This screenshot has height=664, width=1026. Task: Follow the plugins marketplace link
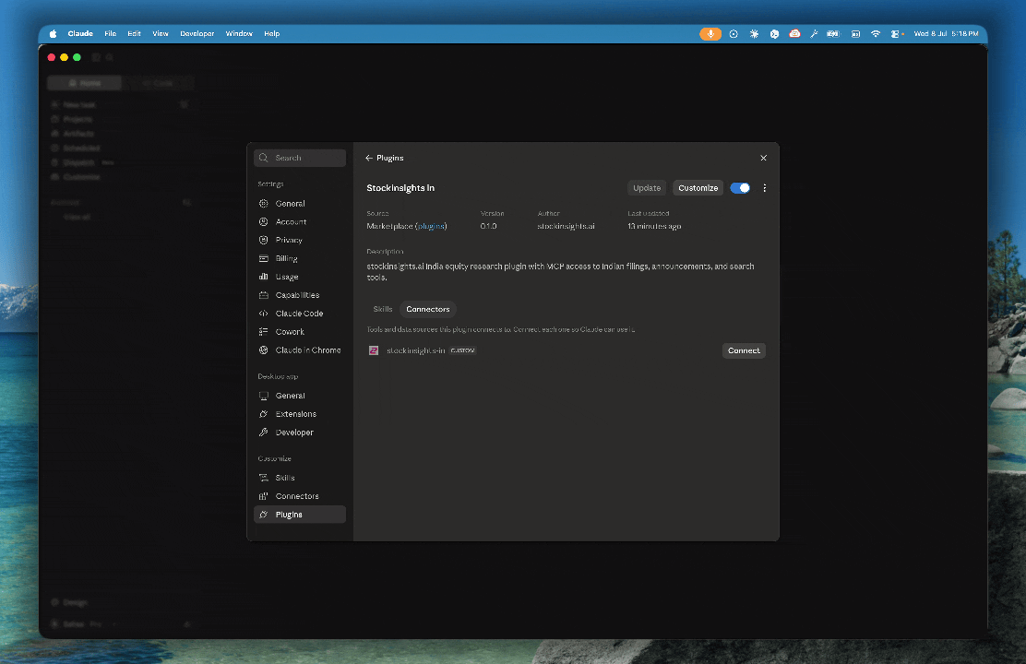tap(431, 226)
